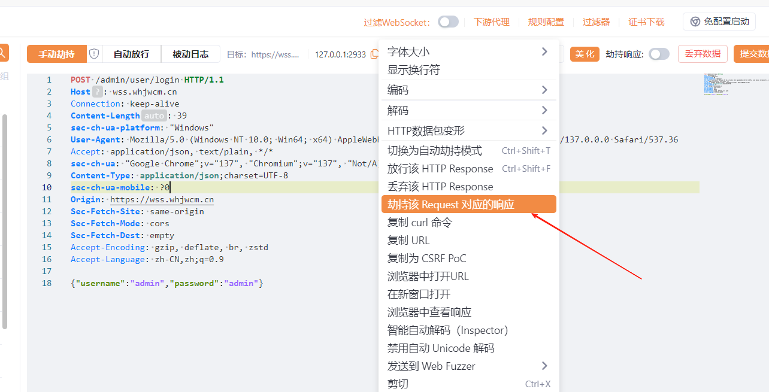This screenshot has width=769, height=392.
Task: Click the question mark badge beside Host
Action: click(98, 92)
